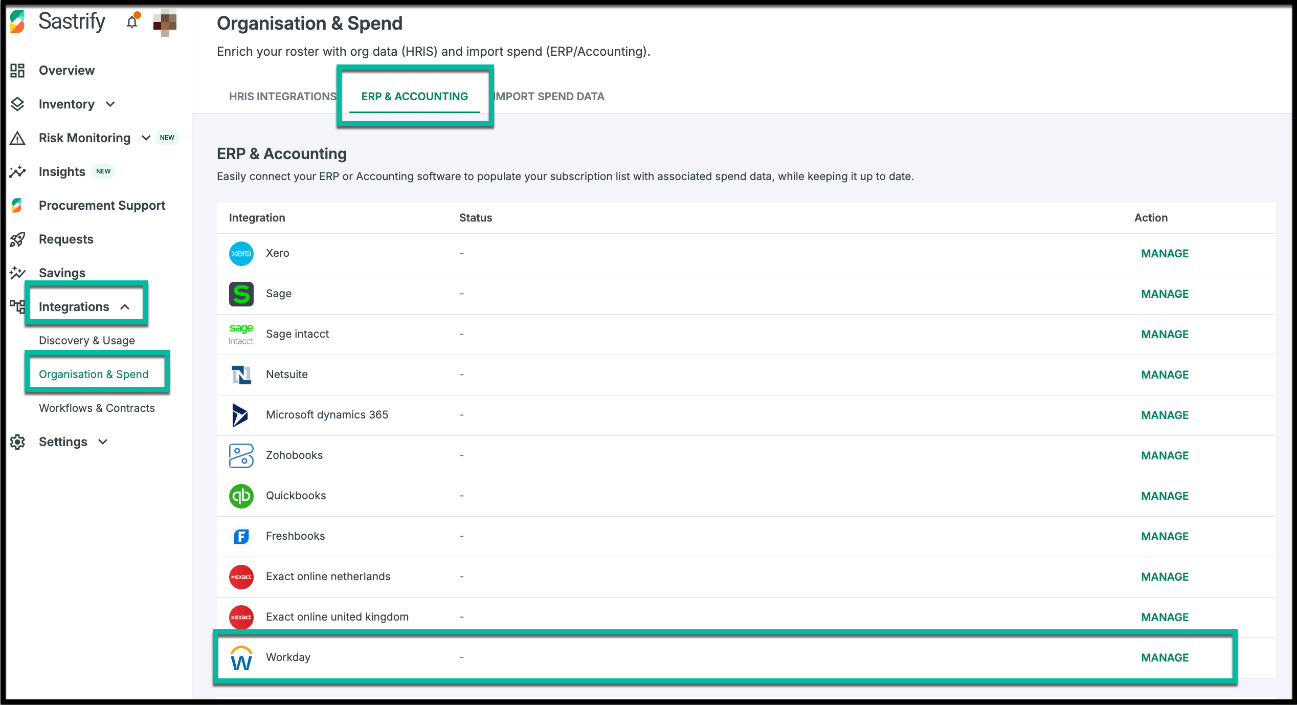Expand the Settings menu chevron
The image size is (1297, 705).
103,442
